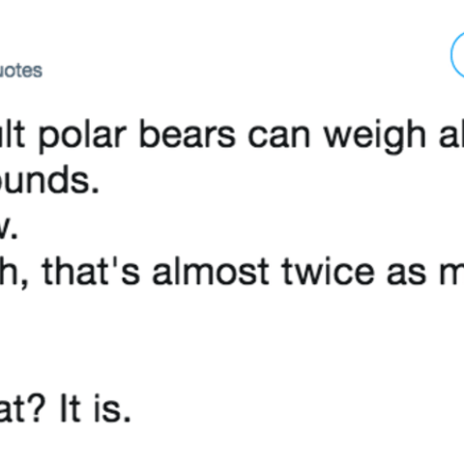Viewport: 464px width, 464px height.
Task: Click the word "weigh" in the tweet
Action: point(375,136)
